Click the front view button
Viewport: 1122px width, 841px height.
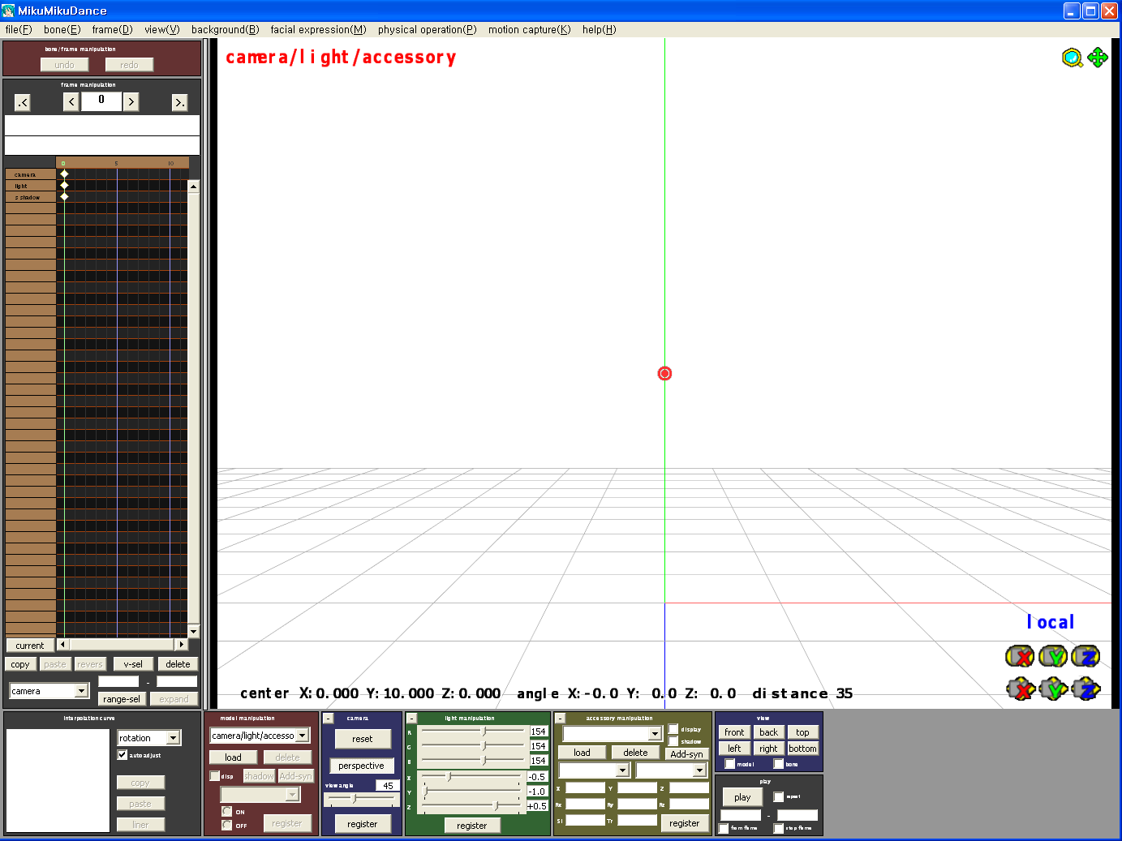pos(734,732)
